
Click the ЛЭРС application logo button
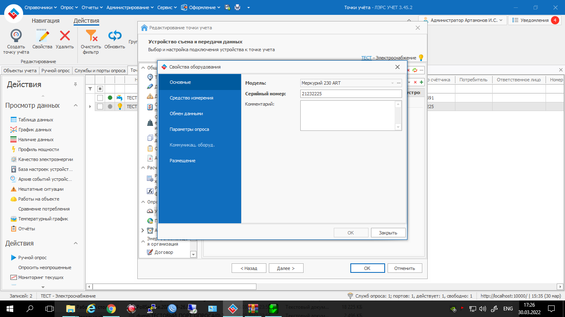pyautogui.click(x=14, y=14)
